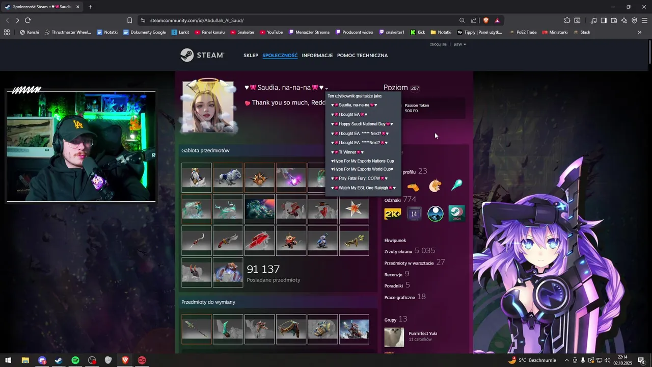Image resolution: width=652 pixels, height=367 pixels.
Task: Open the browser hamburger menu
Action: (644, 20)
